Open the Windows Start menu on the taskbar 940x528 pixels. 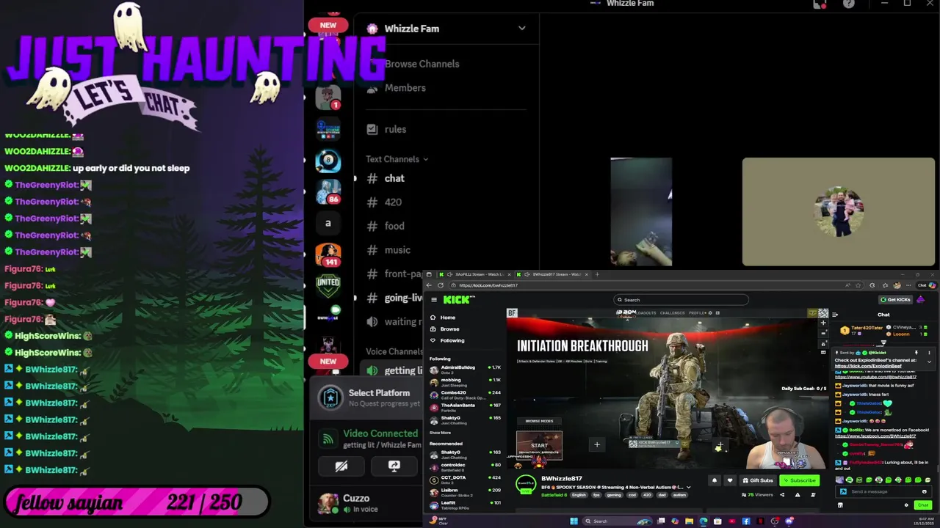pos(574,521)
